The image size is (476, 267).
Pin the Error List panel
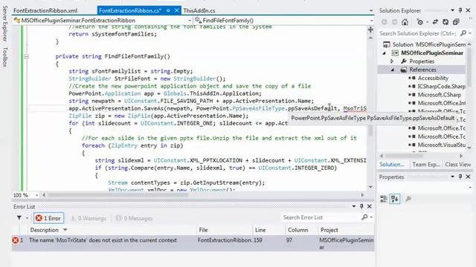click(361, 206)
